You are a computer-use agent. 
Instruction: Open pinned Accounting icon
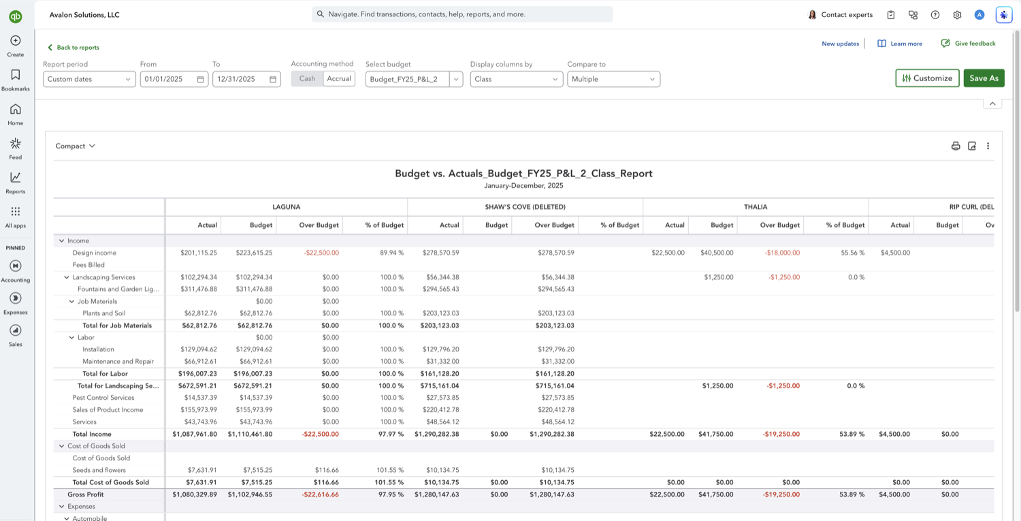pos(16,266)
